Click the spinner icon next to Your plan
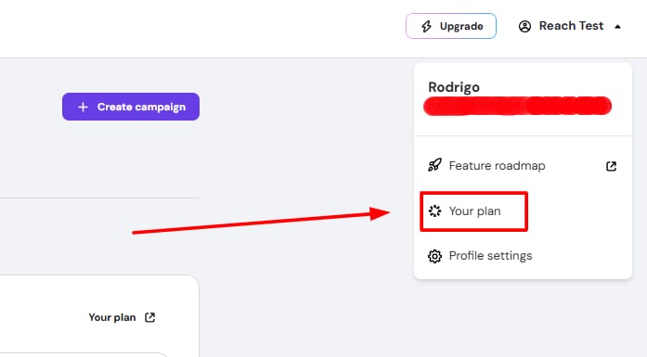 [434, 211]
